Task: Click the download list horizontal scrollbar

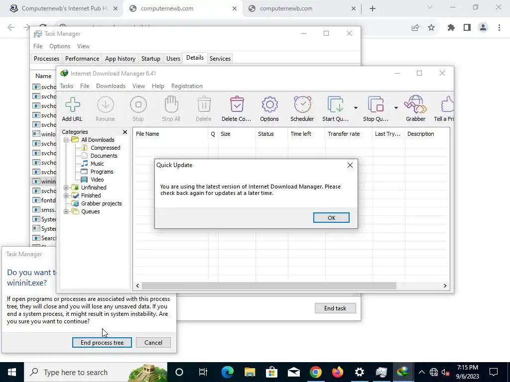Action: (x=269, y=286)
